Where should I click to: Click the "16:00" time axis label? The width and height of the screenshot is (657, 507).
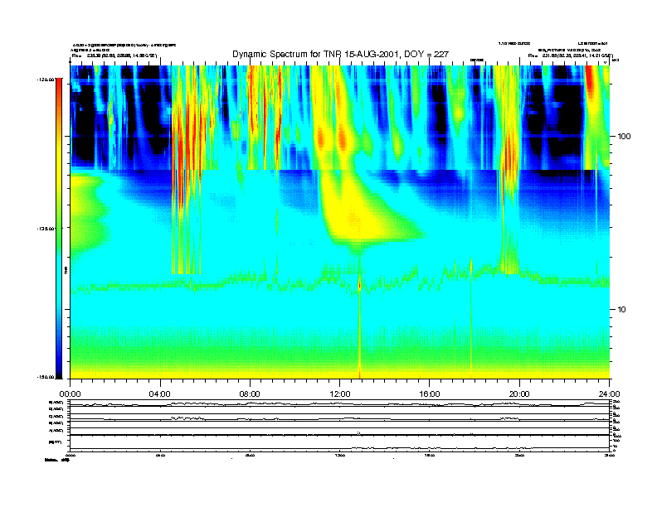430,394
